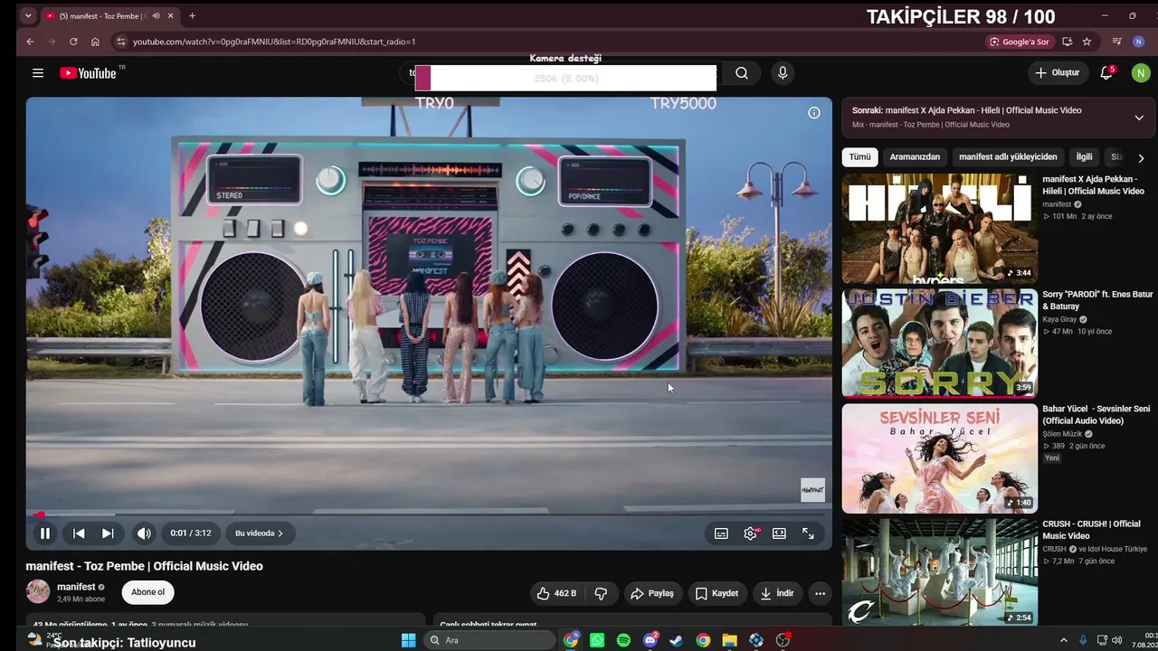Screen dimensions: 1158x651
Task: Expand the Bu videoda chapters chip
Action: point(259,533)
